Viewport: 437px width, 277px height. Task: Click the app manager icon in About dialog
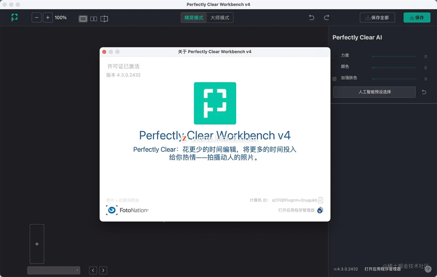click(x=320, y=210)
